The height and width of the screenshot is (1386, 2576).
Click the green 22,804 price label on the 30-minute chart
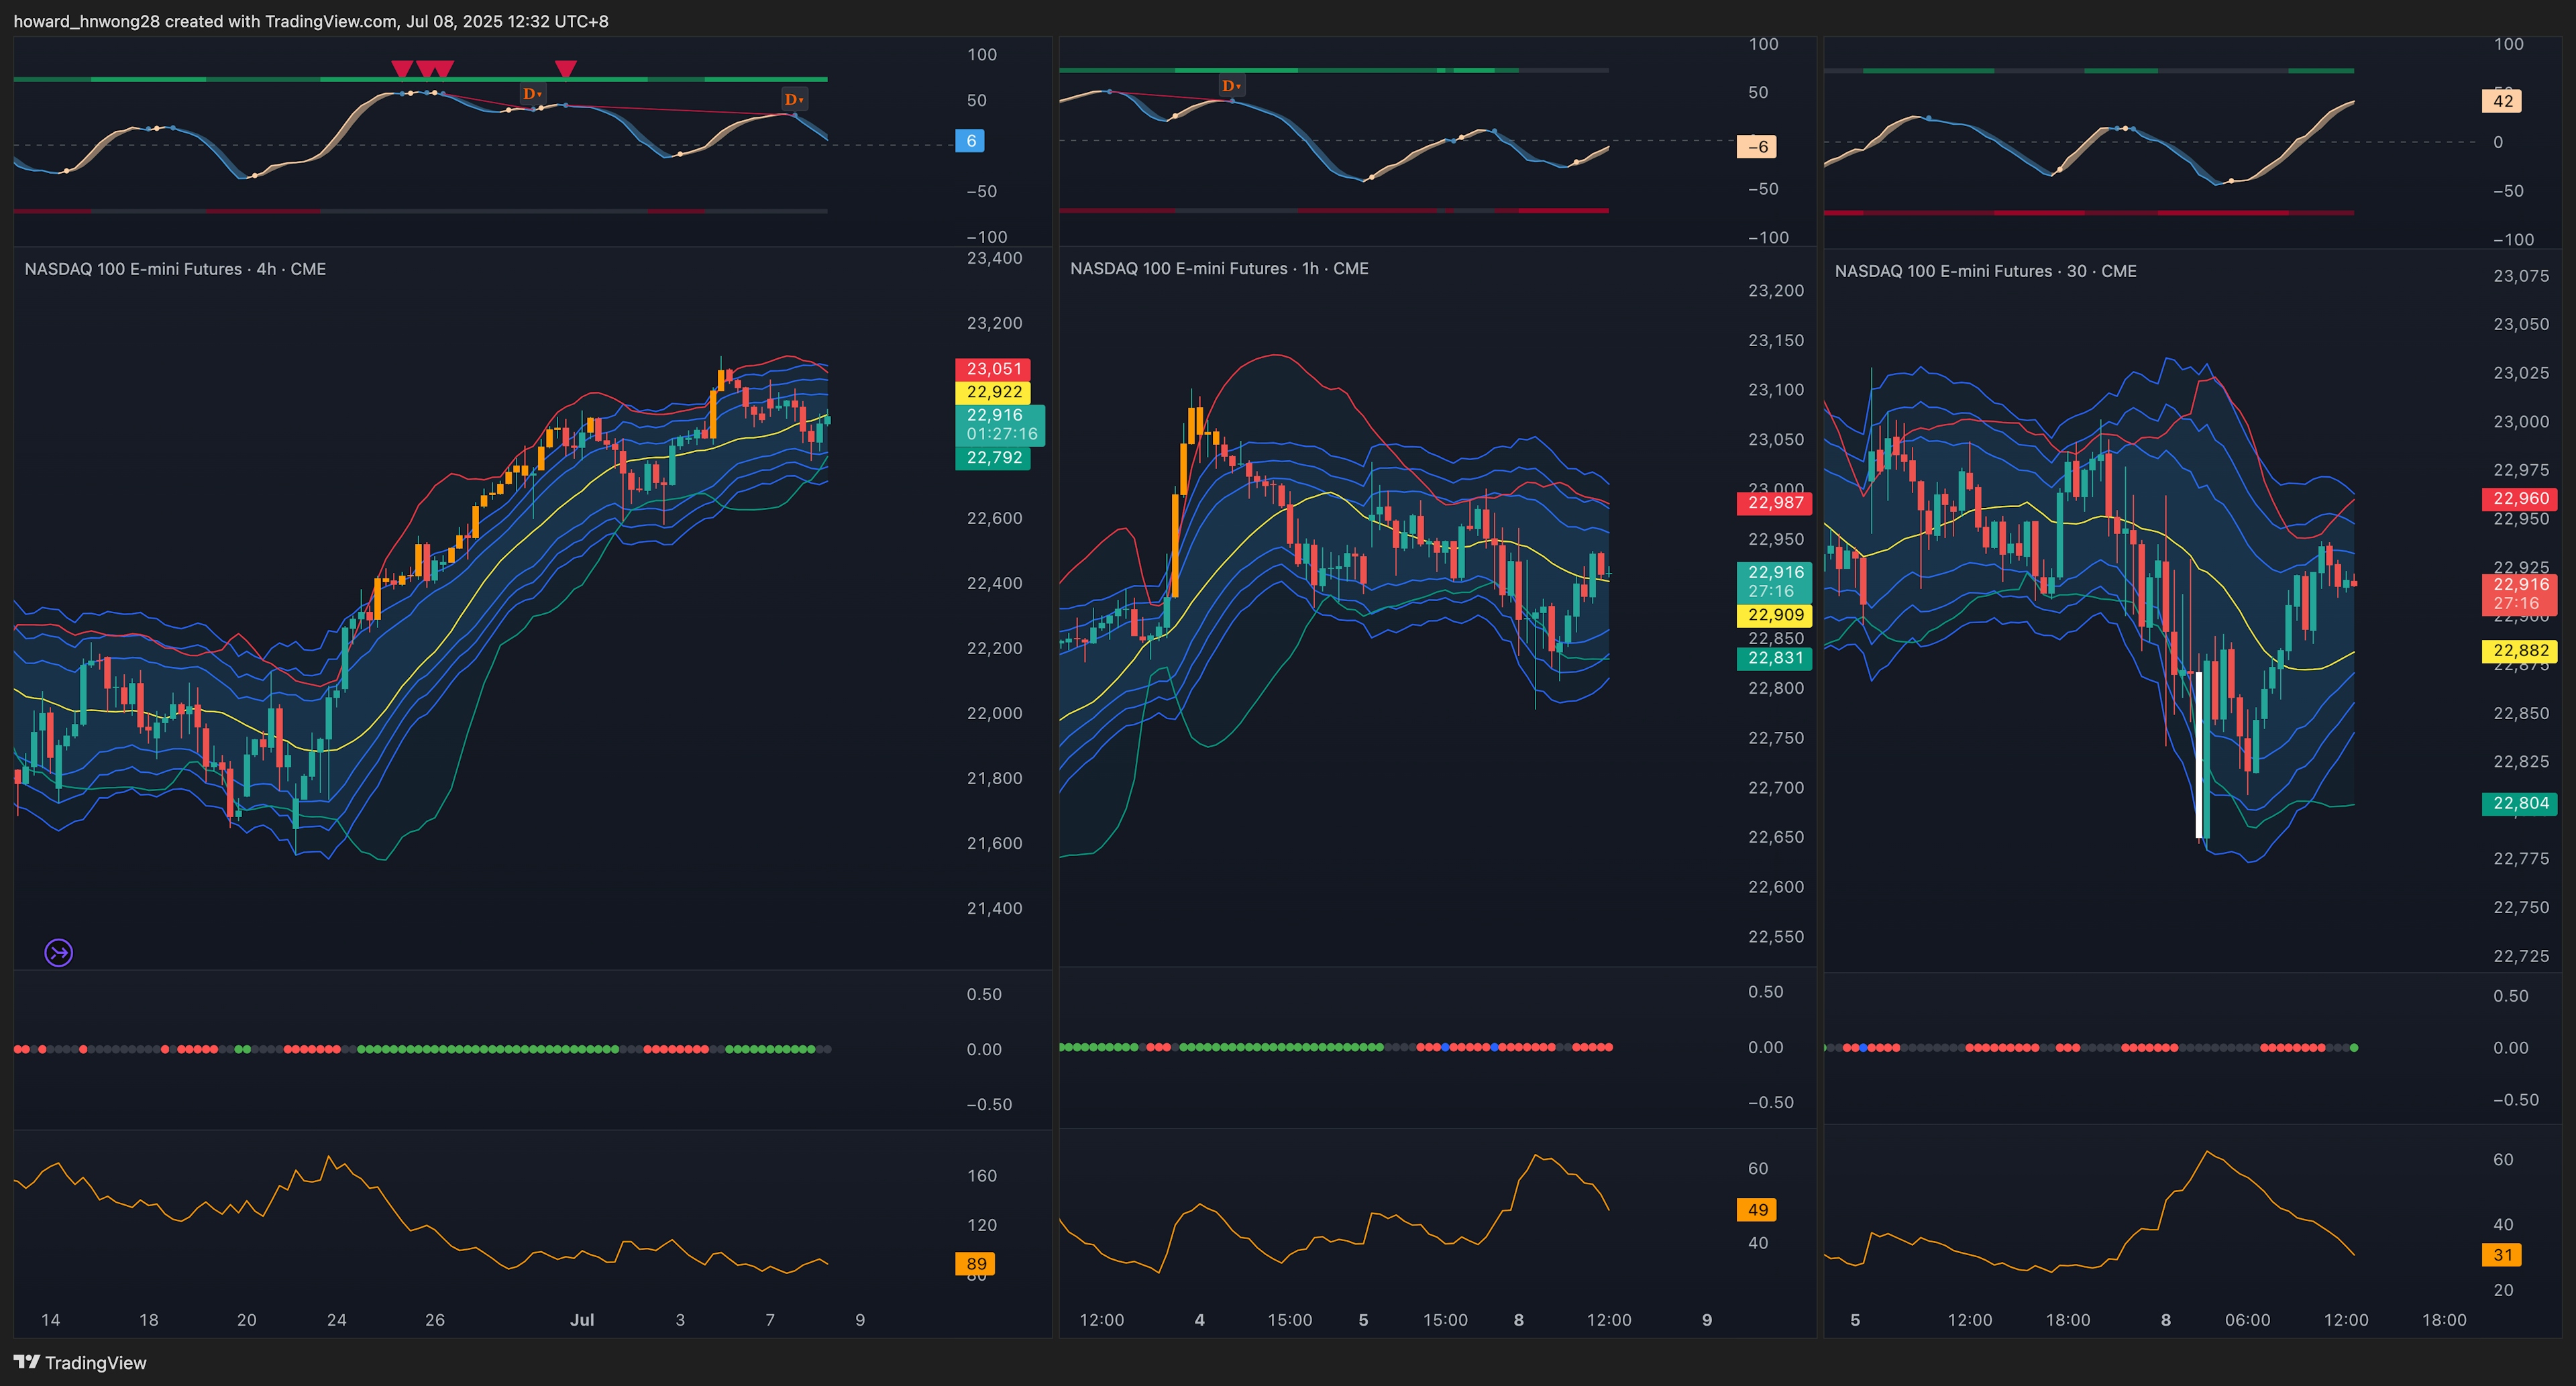[2519, 804]
